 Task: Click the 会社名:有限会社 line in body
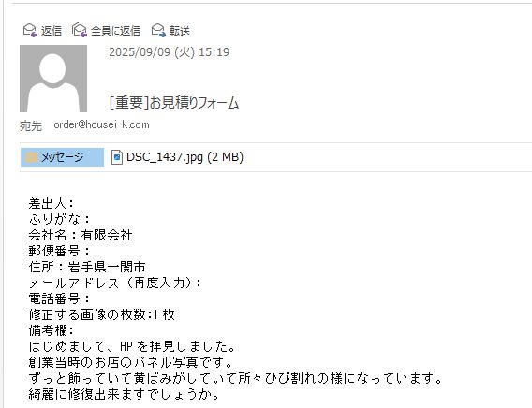coord(81,235)
